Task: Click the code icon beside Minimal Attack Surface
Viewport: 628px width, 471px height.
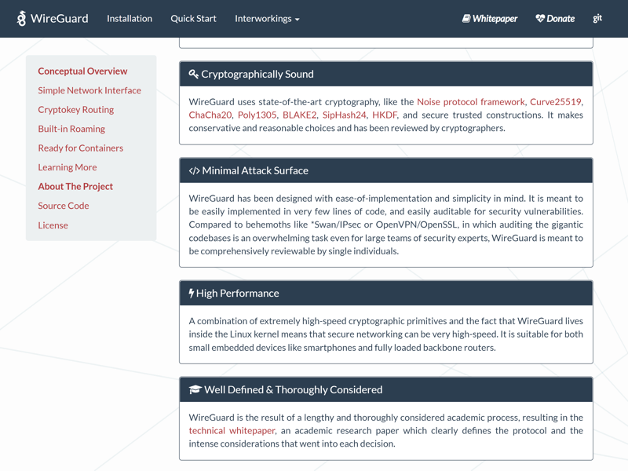Action: [194, 170]
